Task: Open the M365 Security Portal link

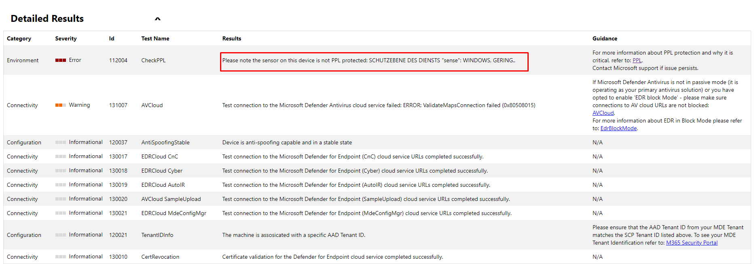Action: point(692,243)
